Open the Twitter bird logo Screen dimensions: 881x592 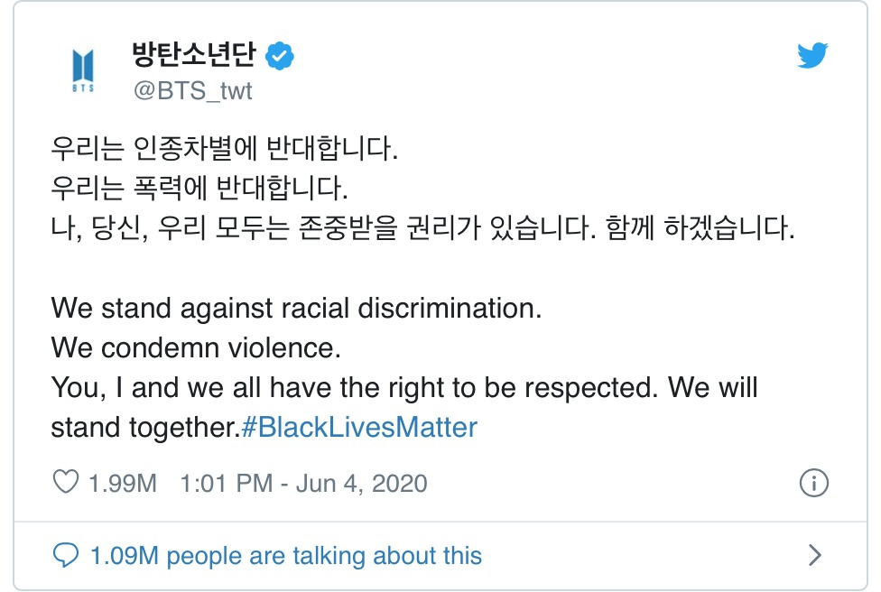812,55
